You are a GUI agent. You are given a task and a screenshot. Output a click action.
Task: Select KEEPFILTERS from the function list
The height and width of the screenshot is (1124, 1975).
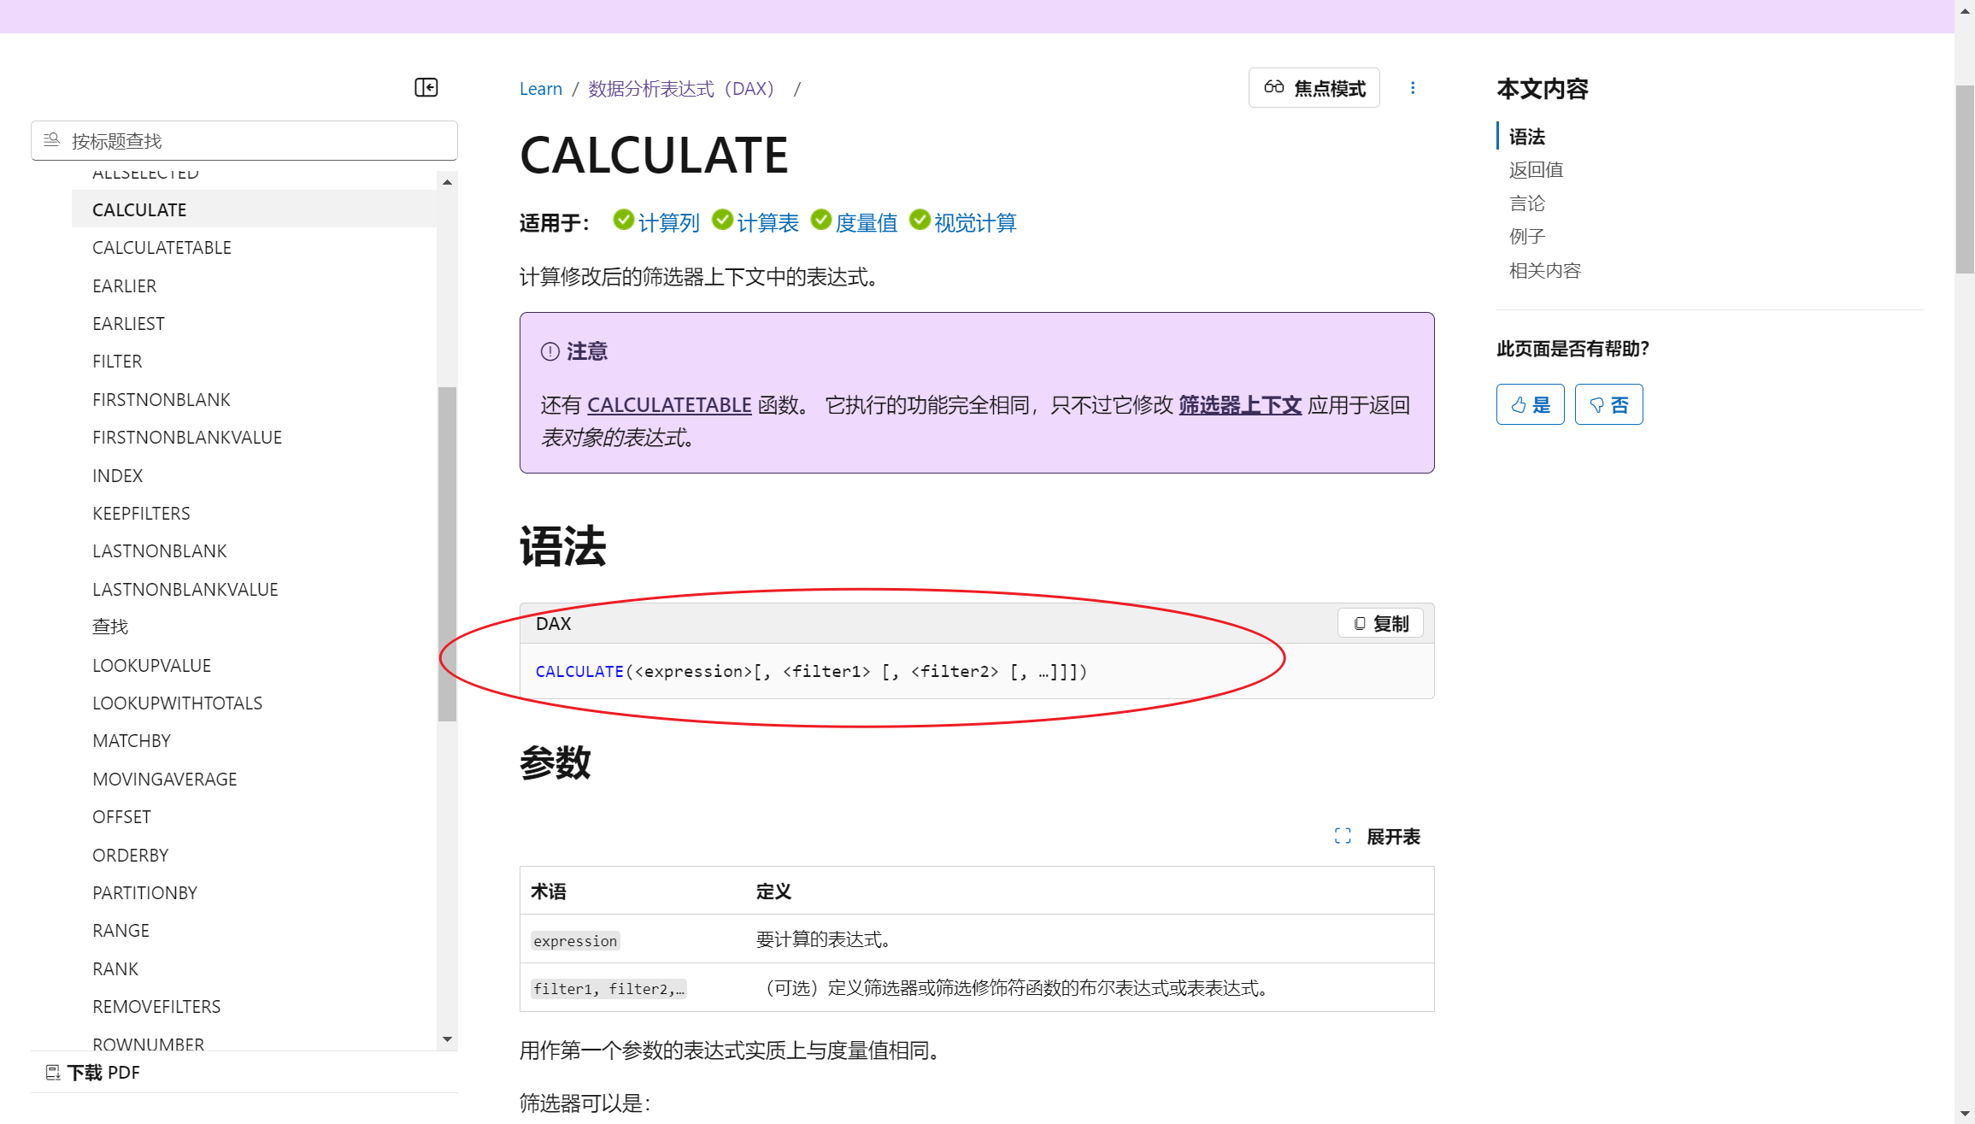coord(141,513)
